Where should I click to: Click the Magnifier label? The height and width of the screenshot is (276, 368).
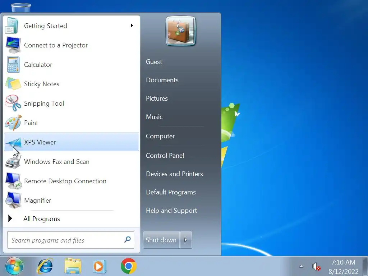pos(37,201)
